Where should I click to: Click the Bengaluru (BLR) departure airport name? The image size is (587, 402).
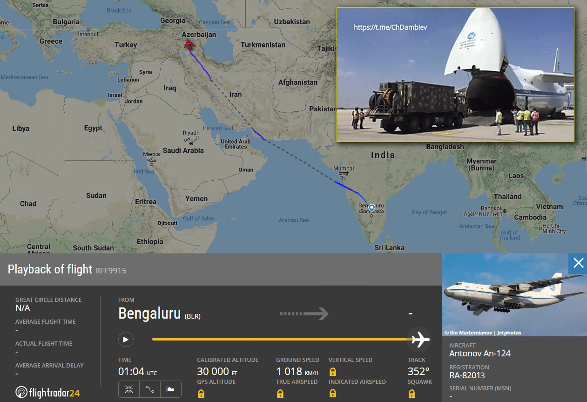[x=159, y=314]
